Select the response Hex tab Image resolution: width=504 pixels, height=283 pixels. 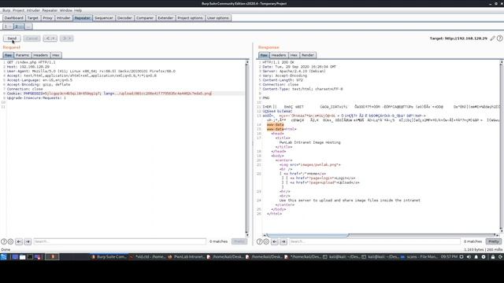[x=294, y=55]
